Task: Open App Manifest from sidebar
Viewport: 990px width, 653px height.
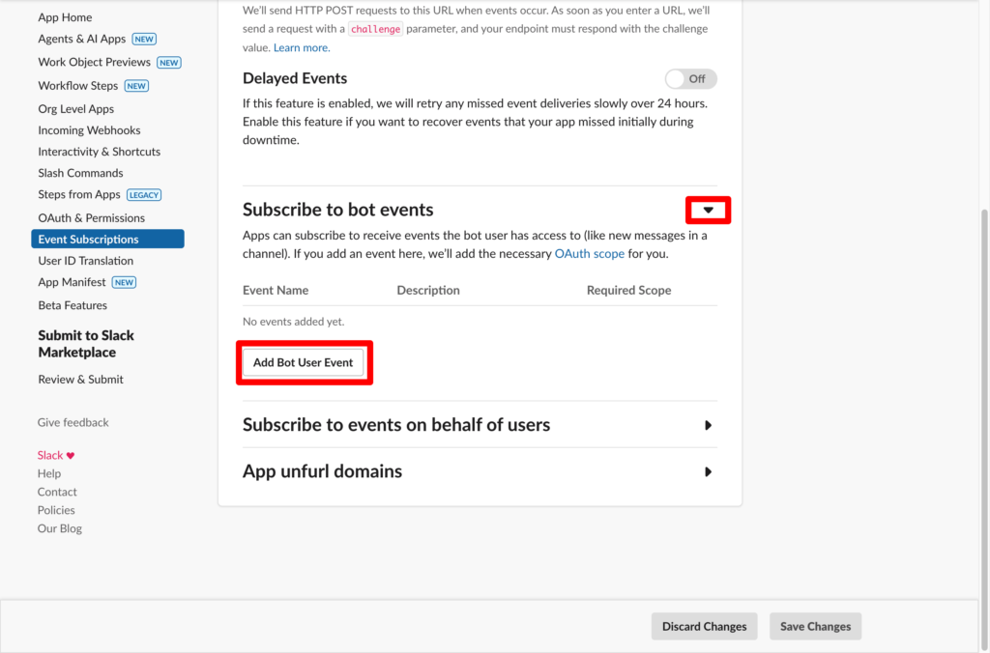Action: 73,282
